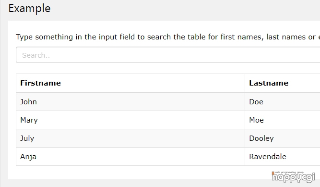Click the Firstname column header
The width and height of the screenshot is (320, 187).
pyautogui.click(x=130, y=83)
